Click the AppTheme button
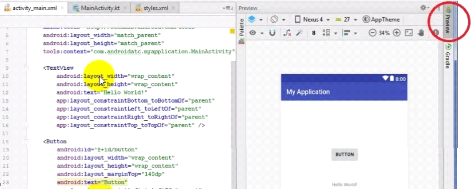The height and width of the screenshot is (189, 472). [381, 20]
